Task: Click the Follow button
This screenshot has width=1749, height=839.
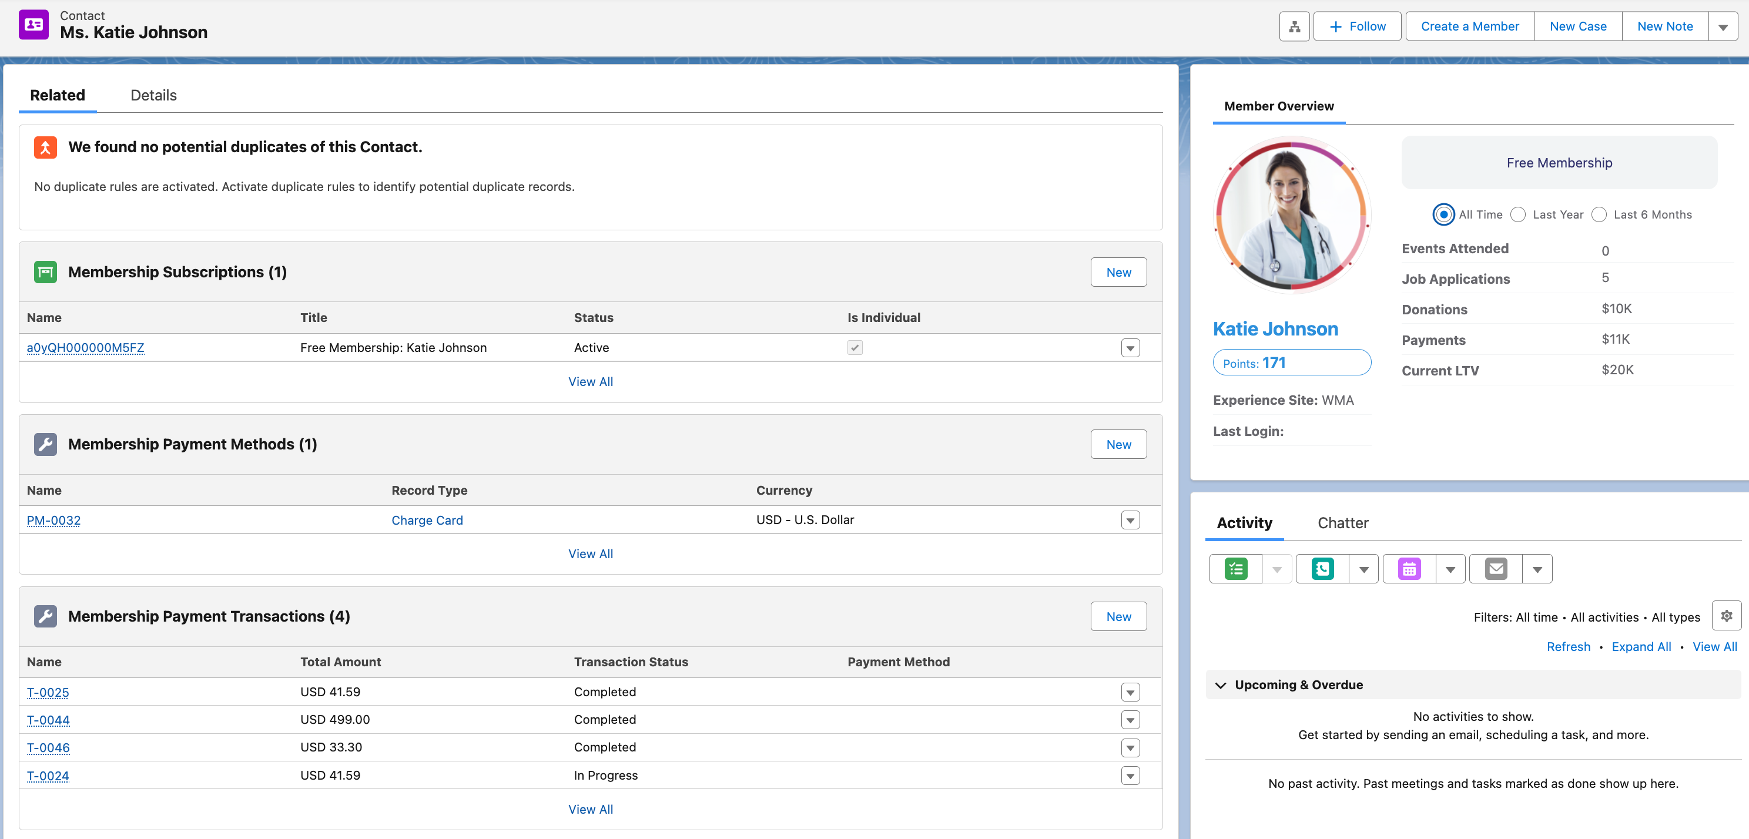Action: click(x=1356, y=26)
